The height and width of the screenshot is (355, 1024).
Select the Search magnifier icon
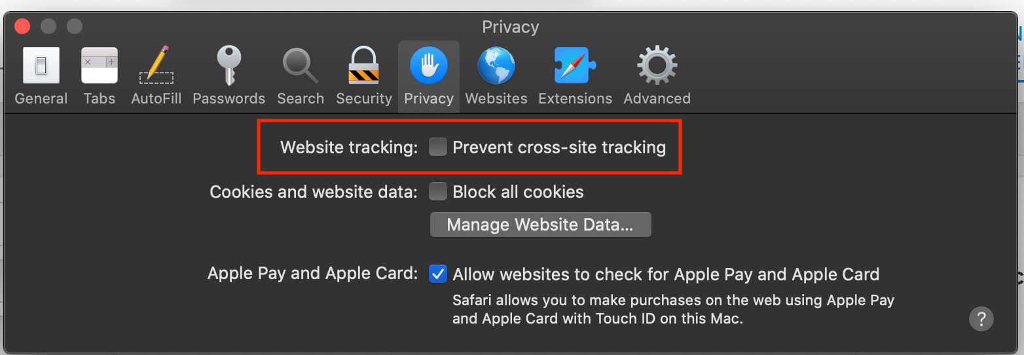(301, 66)
